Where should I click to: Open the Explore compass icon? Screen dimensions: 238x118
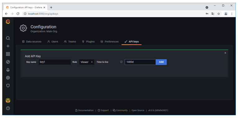[8, 62]
